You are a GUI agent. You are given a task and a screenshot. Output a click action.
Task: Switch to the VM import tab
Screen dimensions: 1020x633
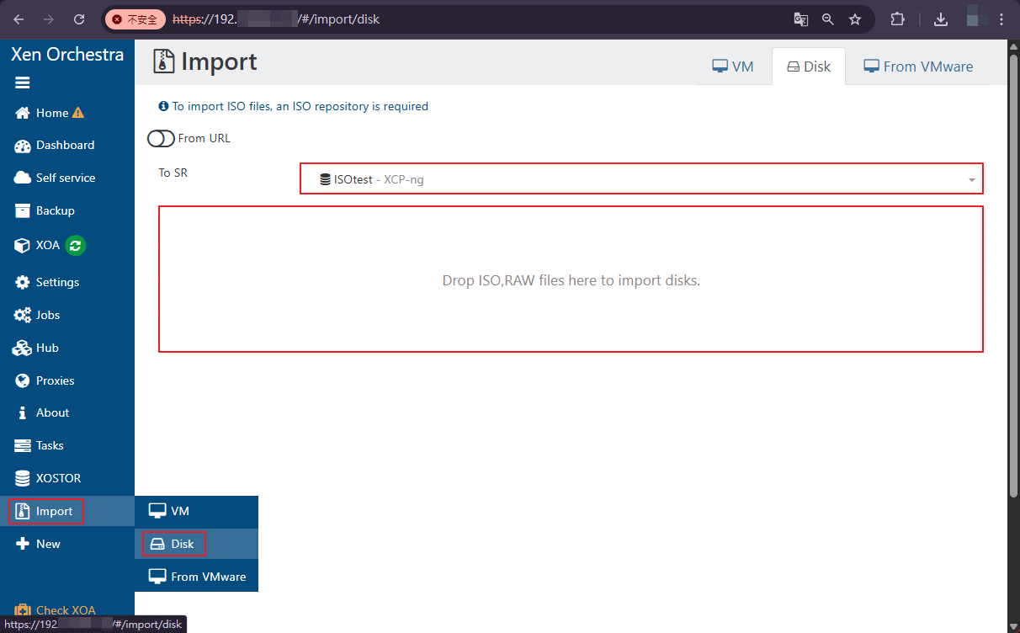(733, 66)
